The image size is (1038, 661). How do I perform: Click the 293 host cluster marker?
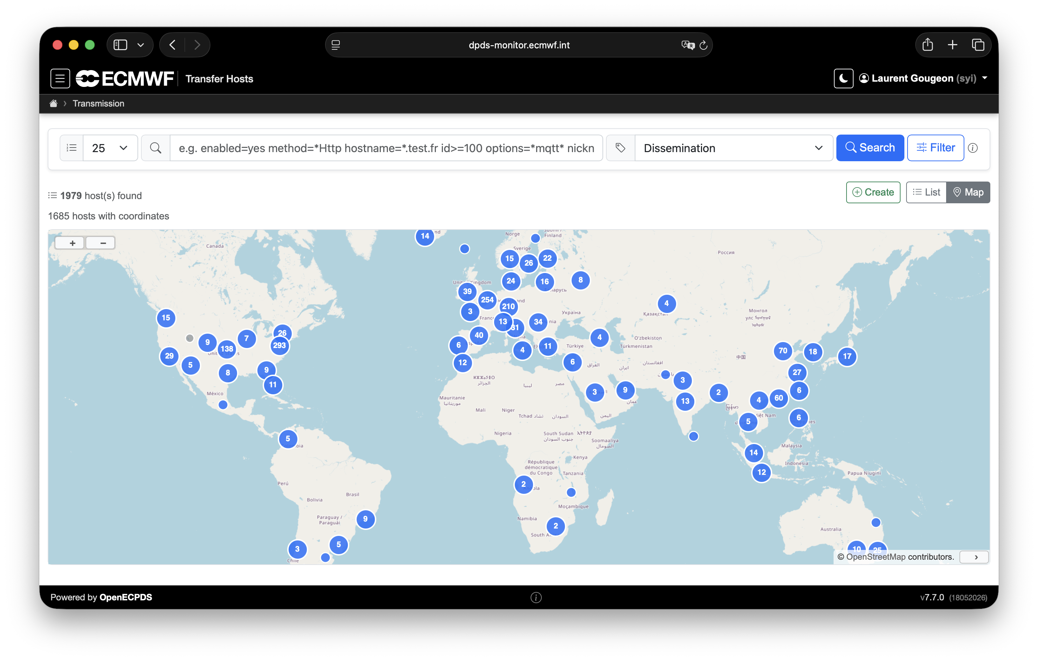pos(279,346)
